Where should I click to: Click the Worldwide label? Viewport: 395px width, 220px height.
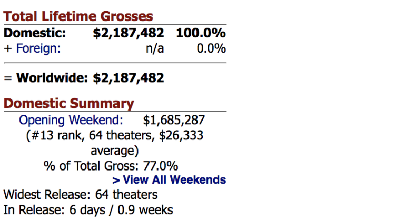[x=52, y=78]
